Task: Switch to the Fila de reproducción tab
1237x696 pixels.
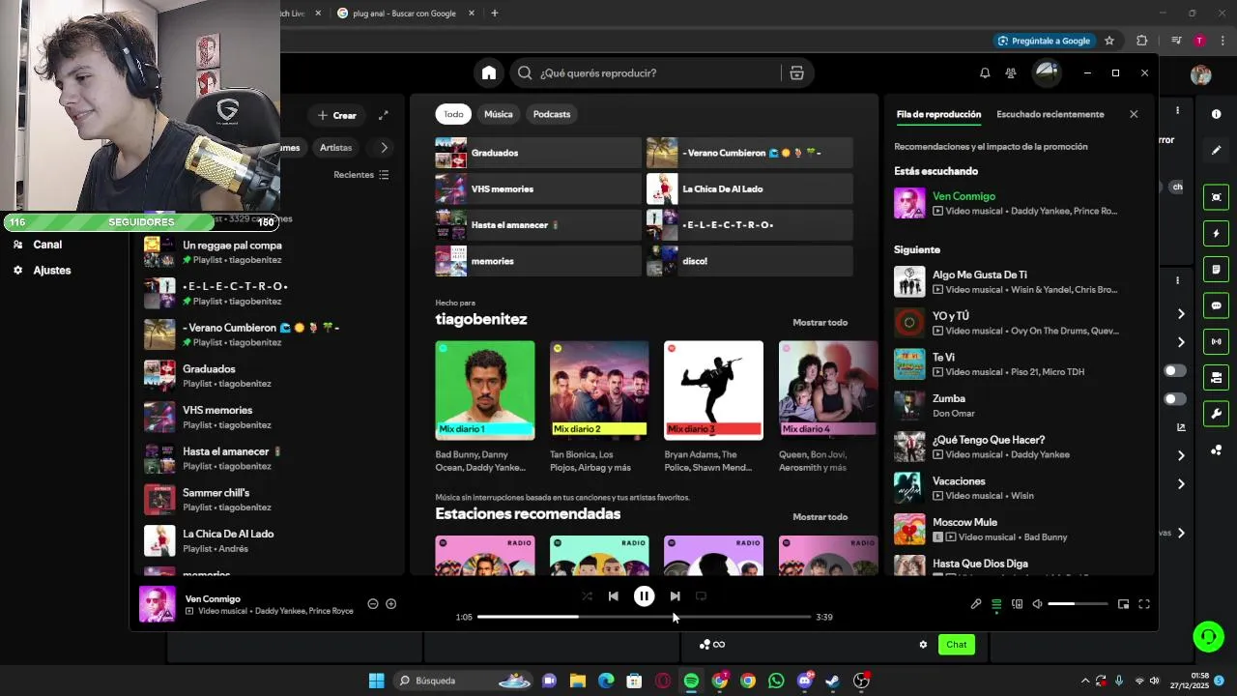Action: [938, 114]
